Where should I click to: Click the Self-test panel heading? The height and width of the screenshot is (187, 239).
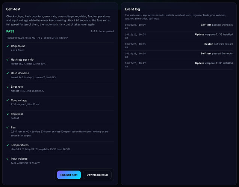13,9
